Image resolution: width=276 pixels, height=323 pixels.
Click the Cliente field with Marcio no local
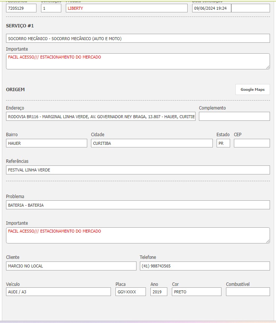(71, 266)
